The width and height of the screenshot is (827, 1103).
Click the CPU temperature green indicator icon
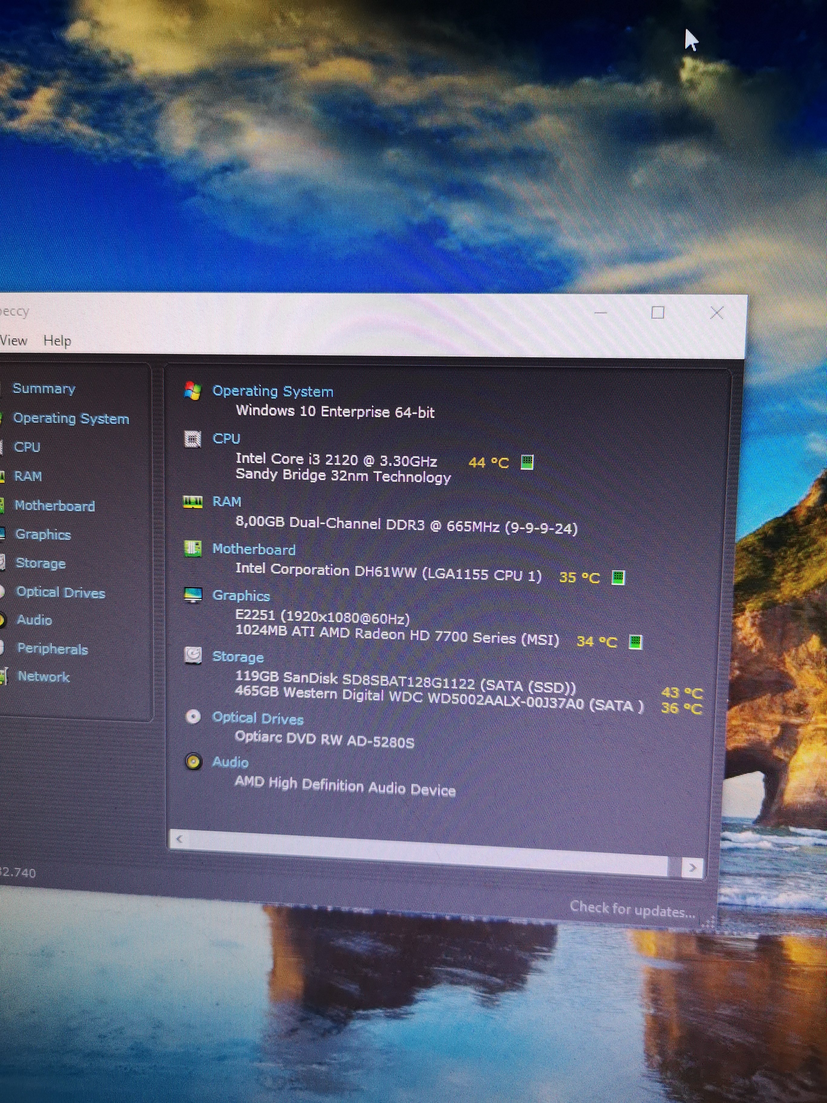(527, 462)
